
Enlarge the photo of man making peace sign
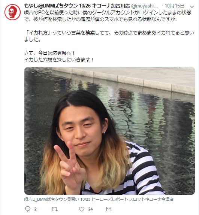coord(109,131)
